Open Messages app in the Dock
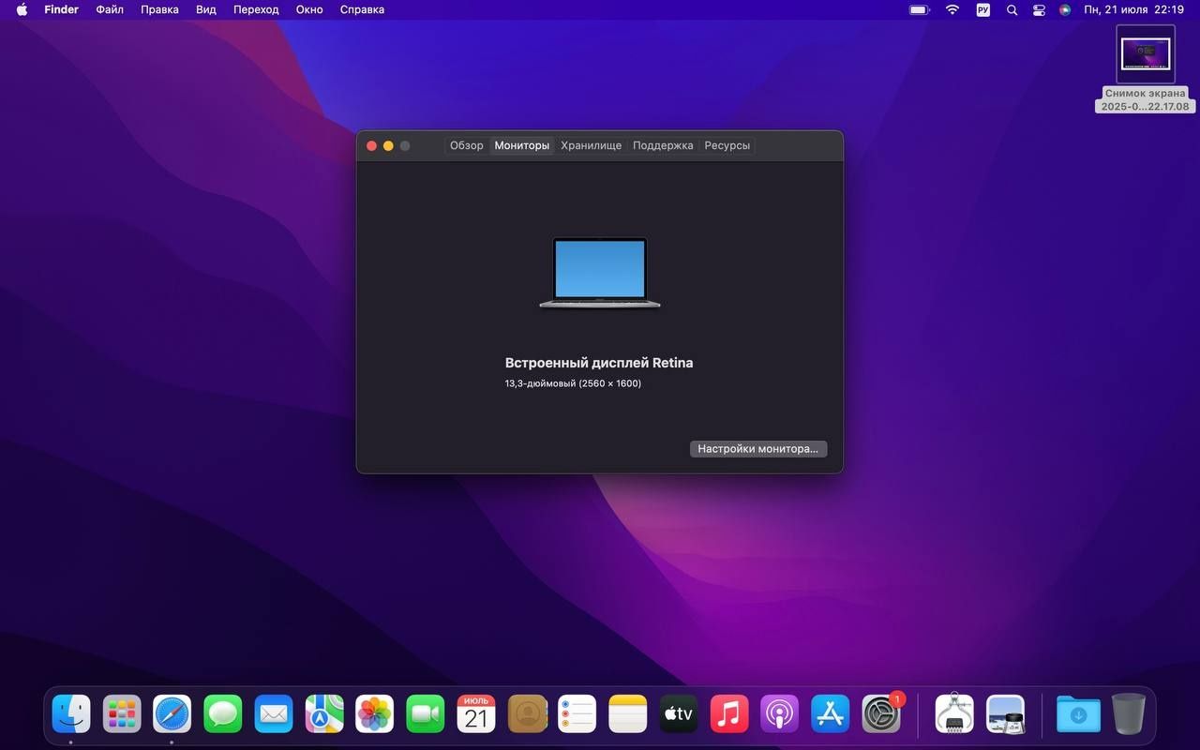This screenshot has height=750, width=1200. tap(223, 714)
